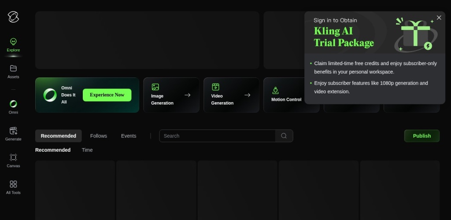
Task: Click the arrow on Image Generation card
Action: point(187,95)
